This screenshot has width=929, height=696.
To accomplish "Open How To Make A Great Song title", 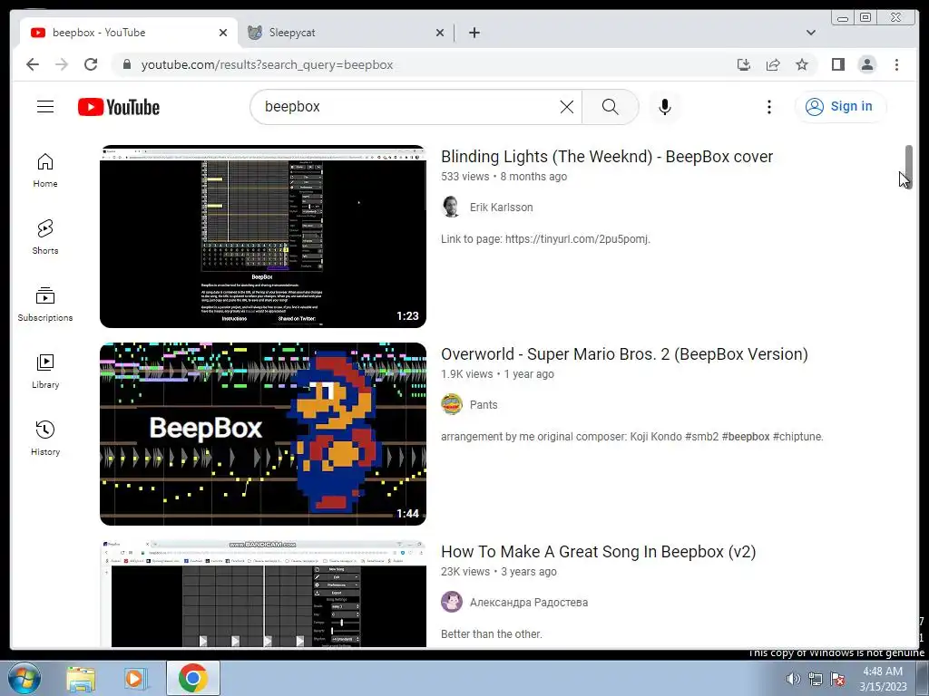I will (599, 552).
